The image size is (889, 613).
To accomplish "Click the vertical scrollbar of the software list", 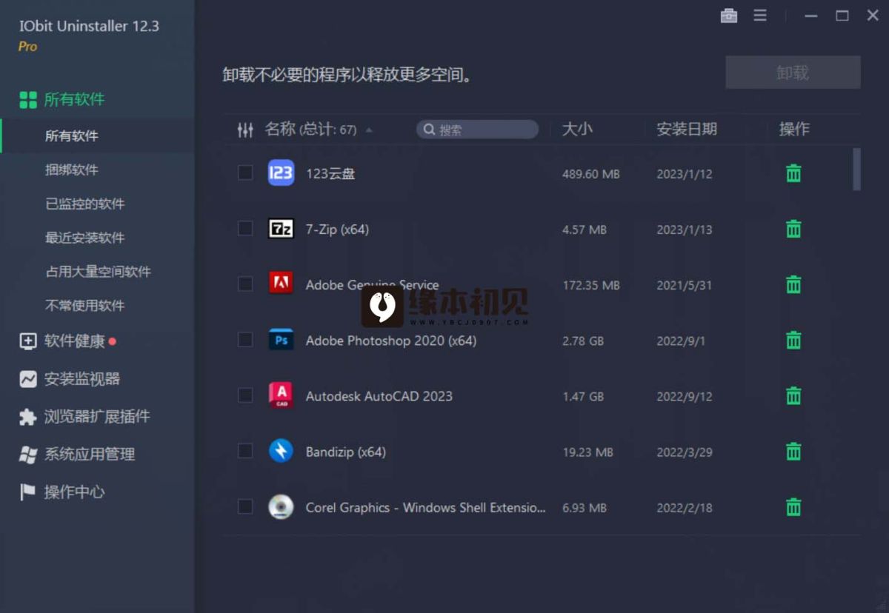I will point(857,170).
